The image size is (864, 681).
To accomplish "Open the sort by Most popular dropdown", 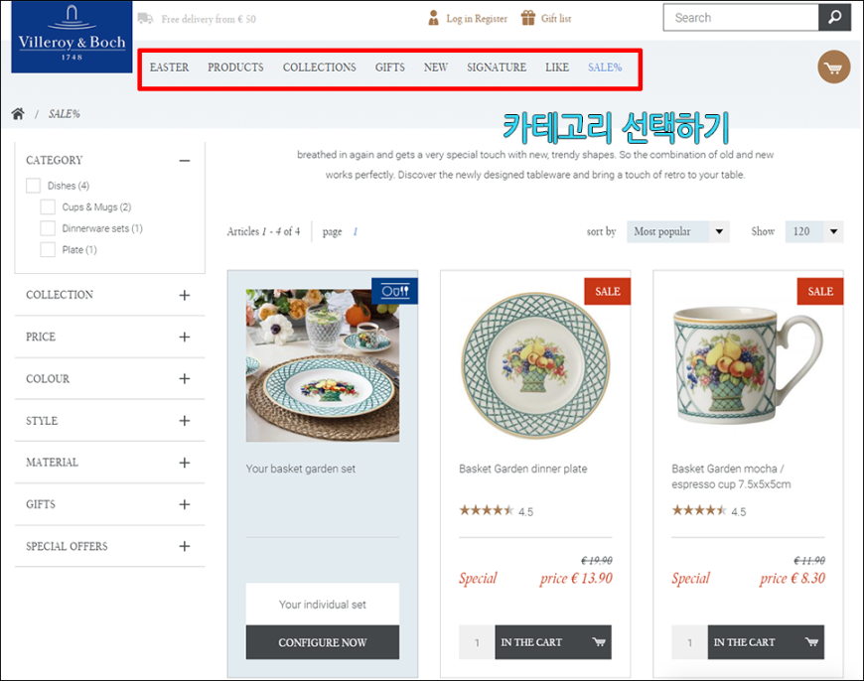I will coord(677,232).
